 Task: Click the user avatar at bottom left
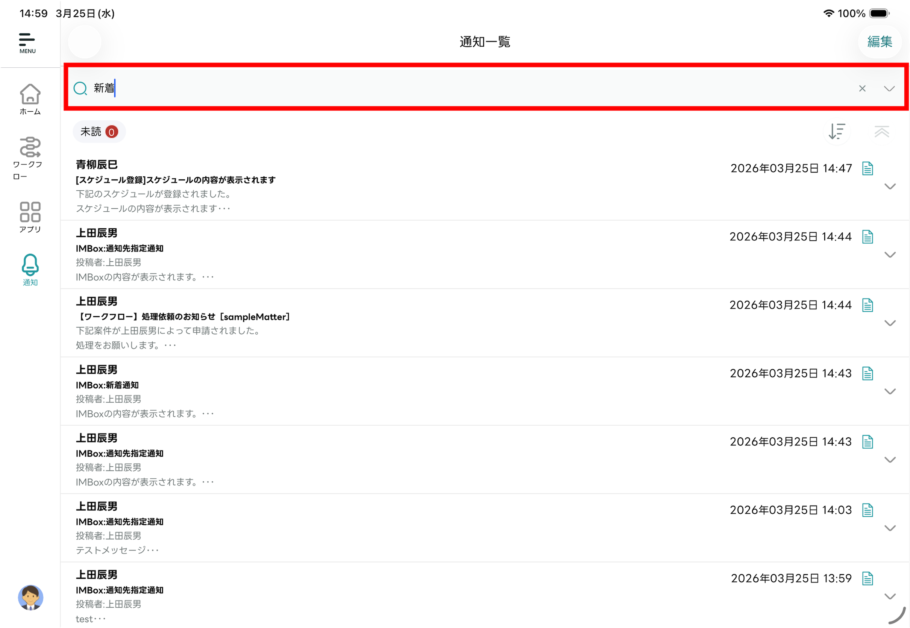click(x=30, y=597)
